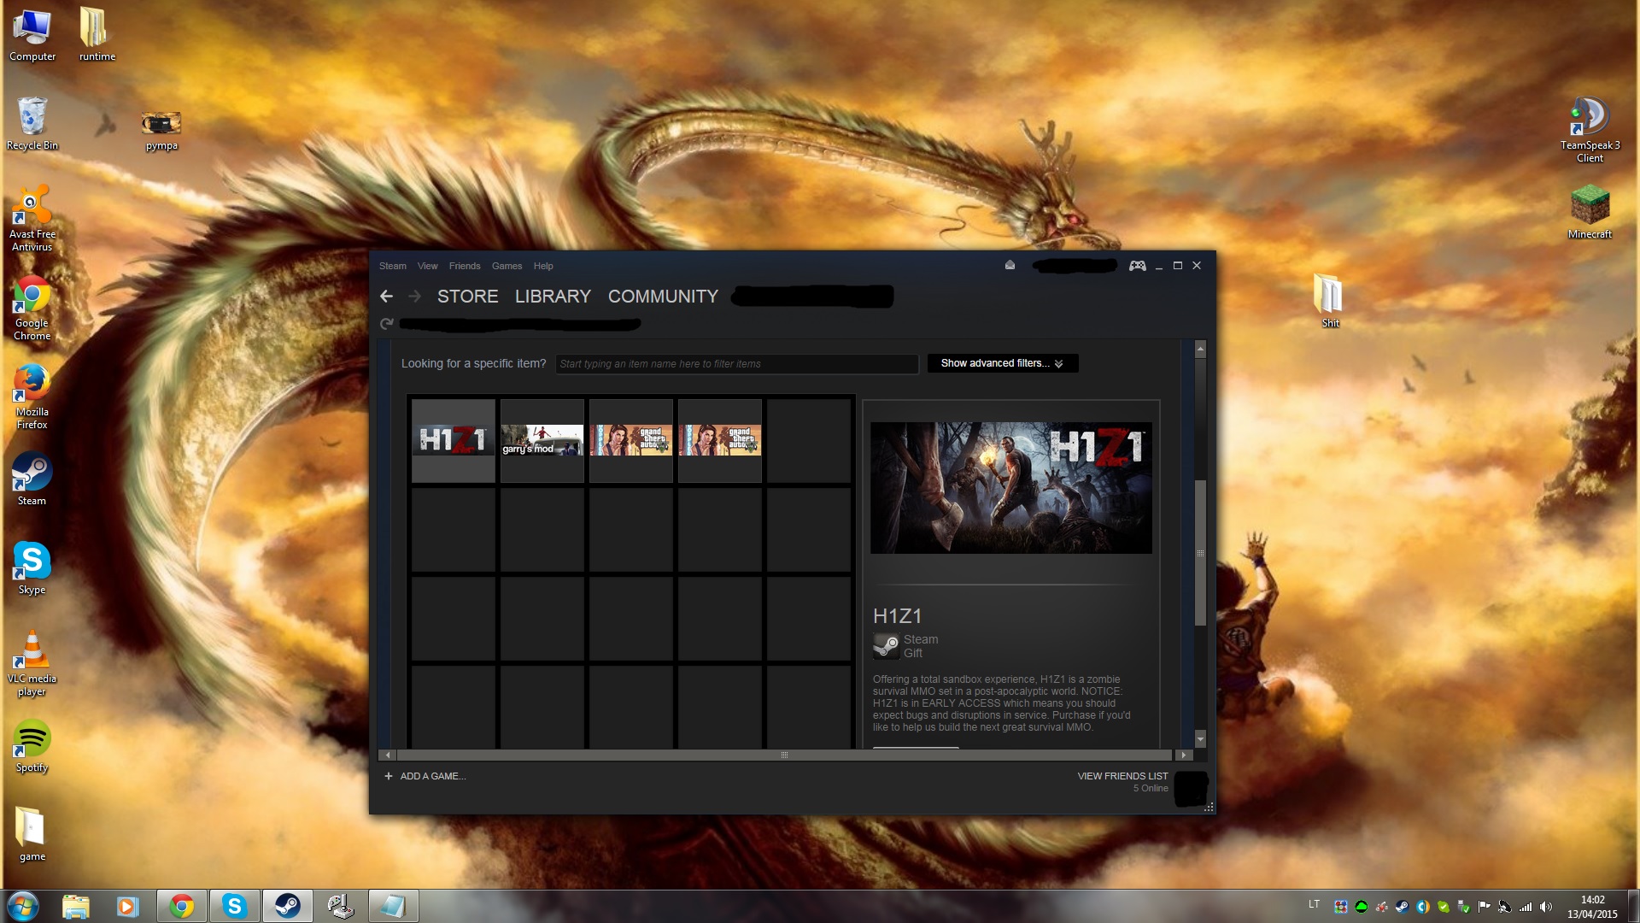Select the game folder icon

point(32,834)
